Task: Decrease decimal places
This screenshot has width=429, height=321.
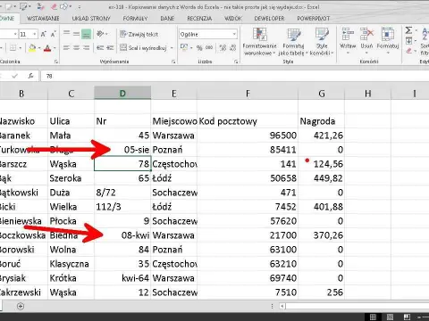Action: 233,47
